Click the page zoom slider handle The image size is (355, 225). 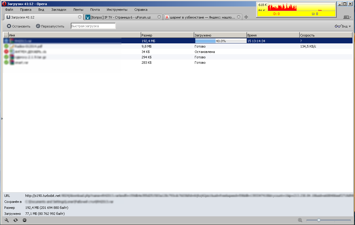click(319, 220)
